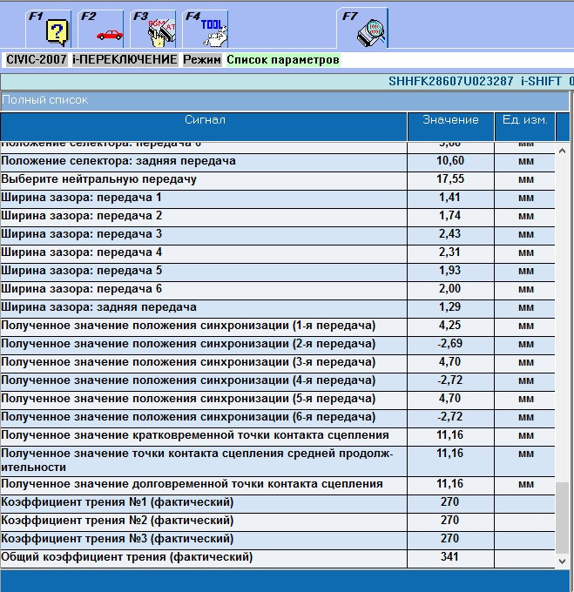Select Коэффициент трения №3 (фактический) row
Viewport: 574px width, 592px height.
pyautogui.click(x=278, y=541)
